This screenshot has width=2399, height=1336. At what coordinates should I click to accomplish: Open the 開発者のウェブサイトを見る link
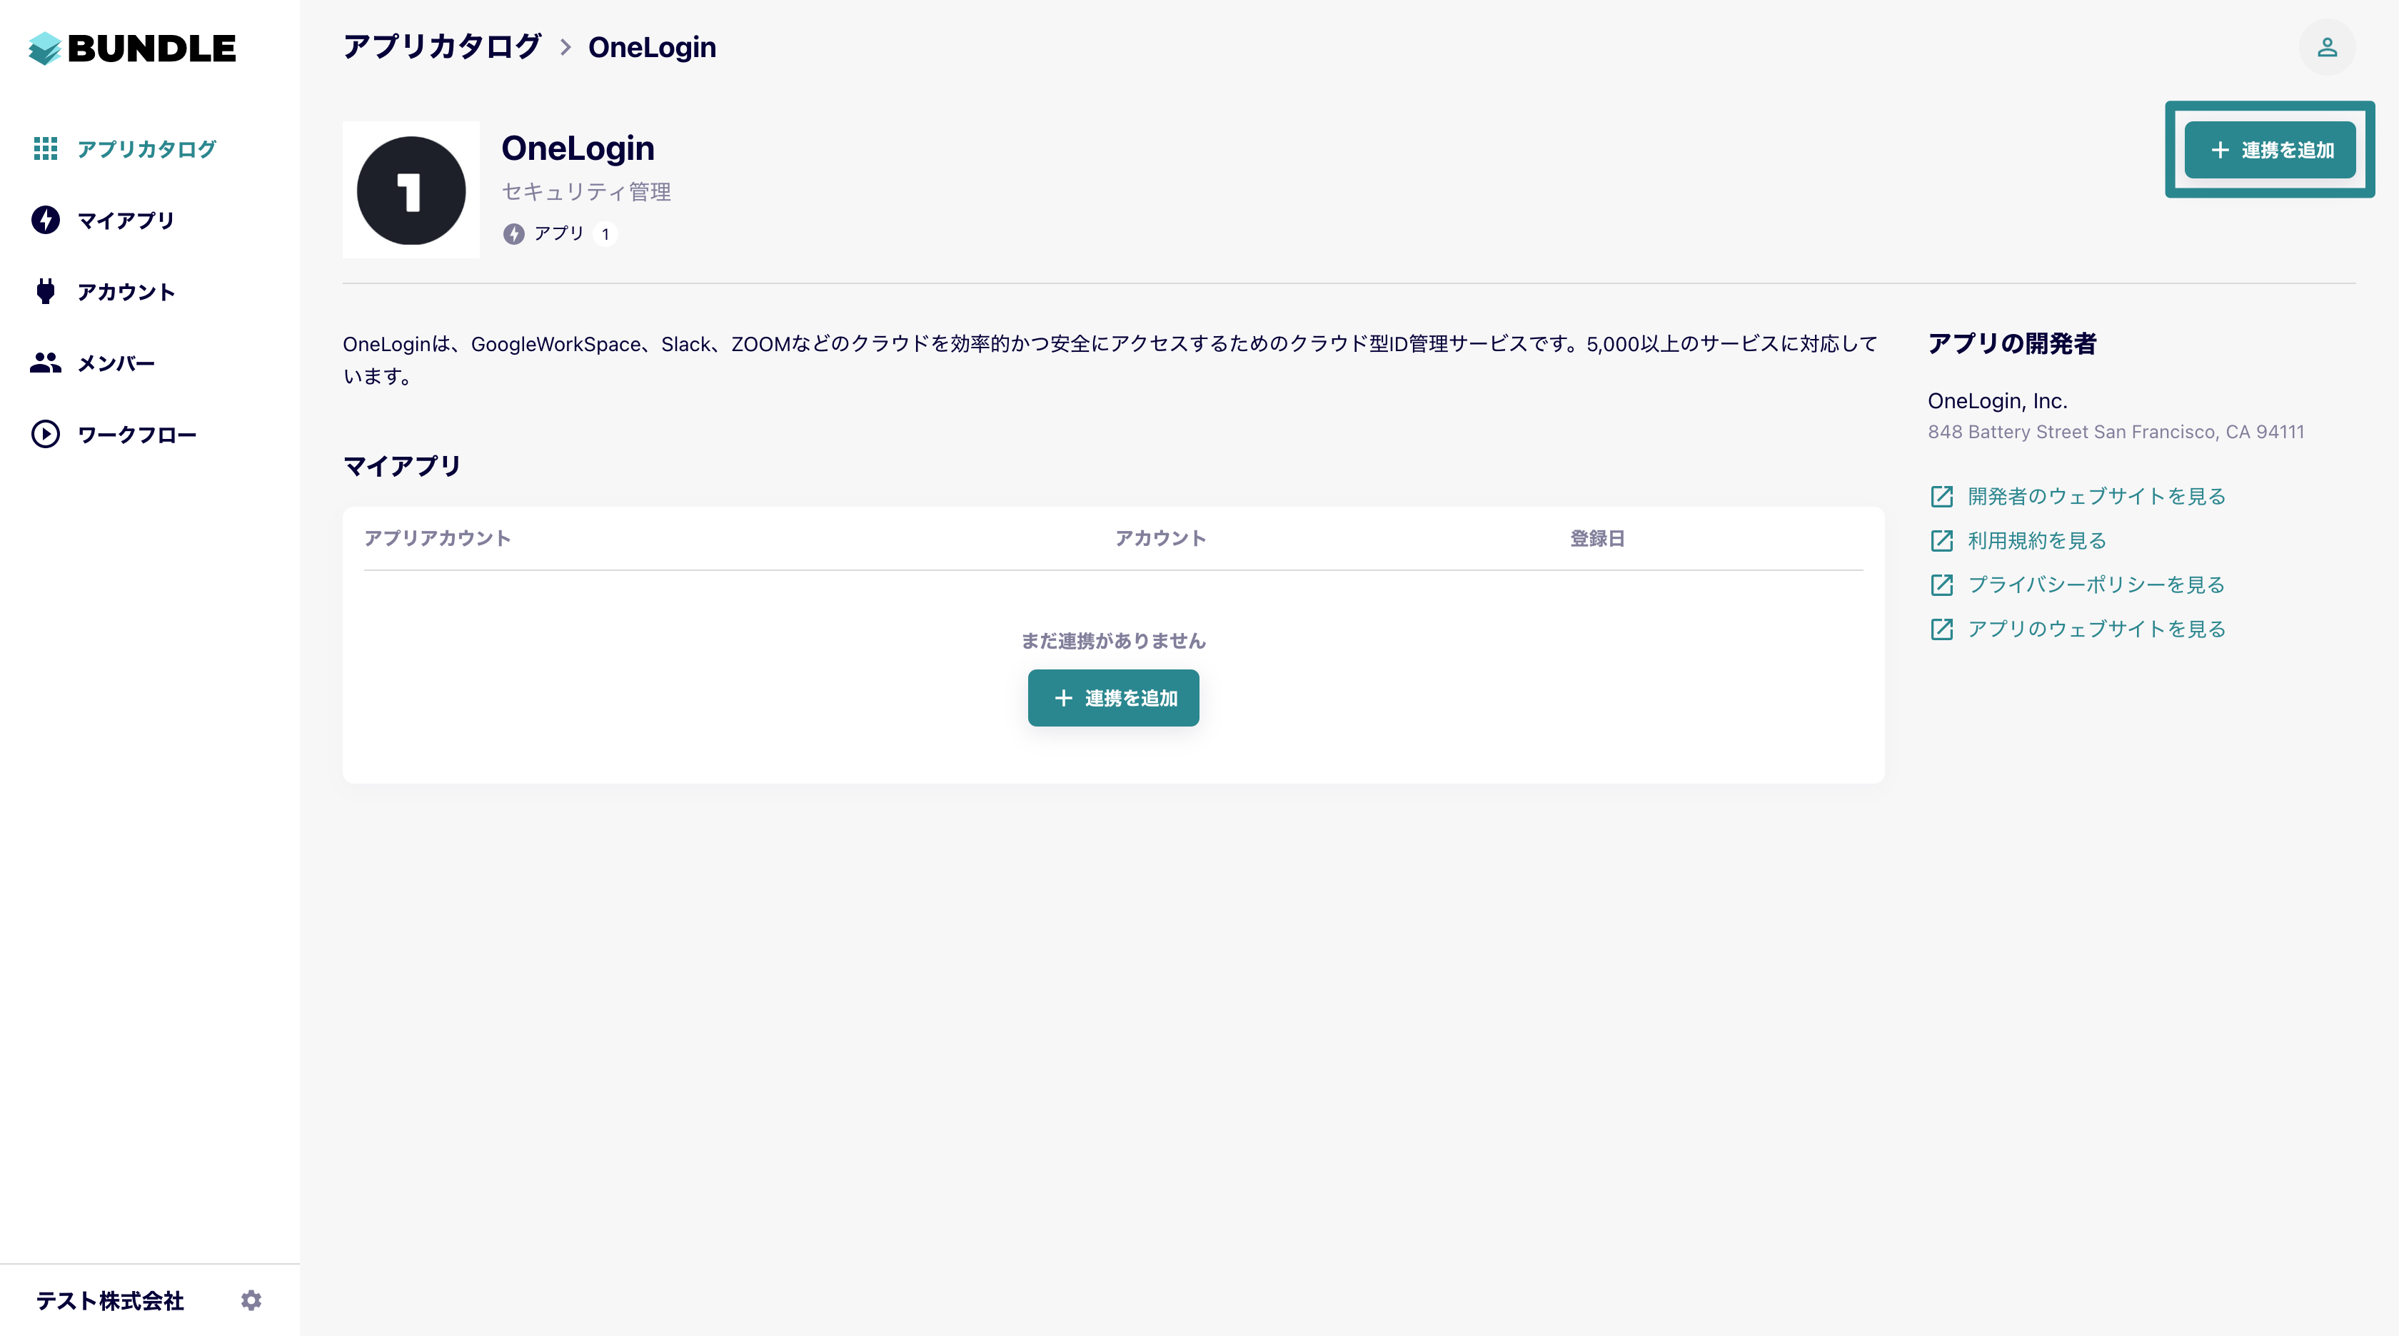point(2096,496)
